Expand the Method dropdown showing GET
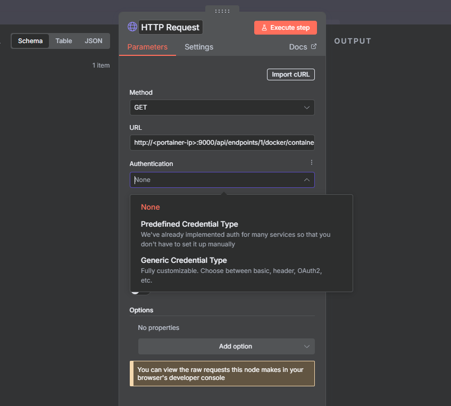Image resolution: width=451 pixels, height=406 pixels. coord(222,107)
